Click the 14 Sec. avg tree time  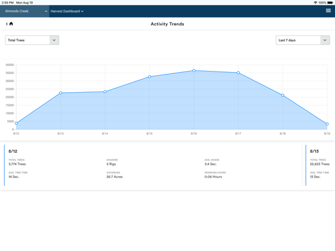tap(14, 176)
